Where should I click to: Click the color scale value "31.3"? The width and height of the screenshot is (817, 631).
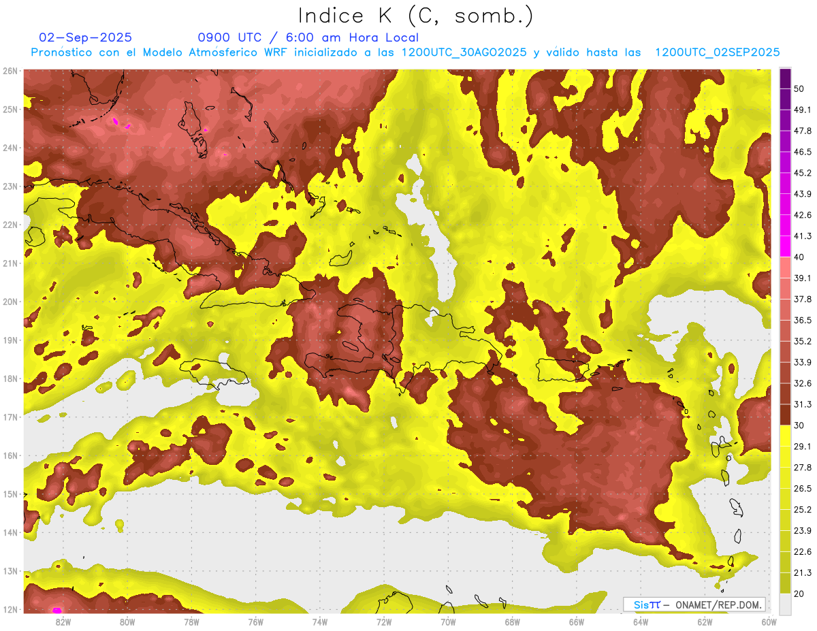click(802, 404)
